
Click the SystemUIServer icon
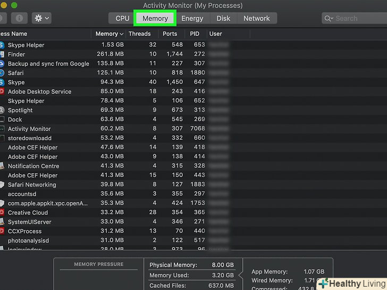2,222
